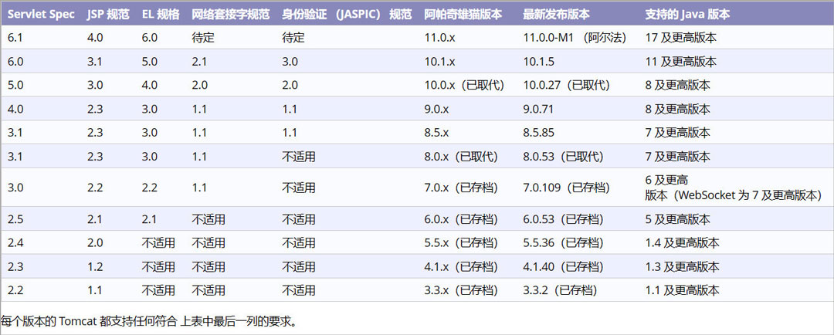Click the "17 及更高版本" Java cell
Image resolution: width=834 pixels, height=335 pixels.
click(681, 38)
